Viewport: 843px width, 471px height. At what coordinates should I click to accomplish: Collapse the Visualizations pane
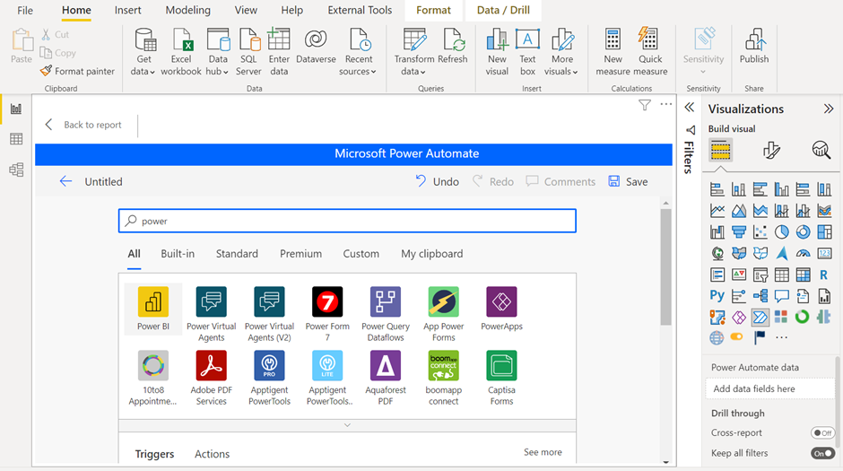pyautogui.click(x=829, y=109)
